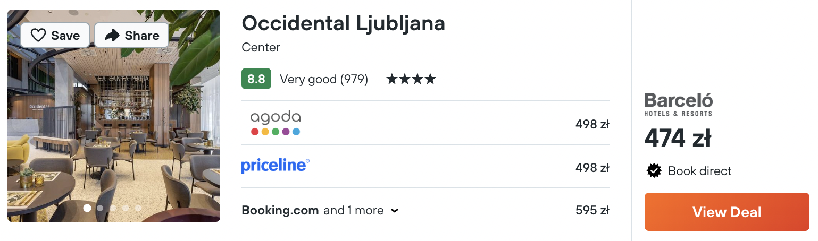818x241 pixels.
Task: Select the agoda logo
Action: [x=276, y=123]
